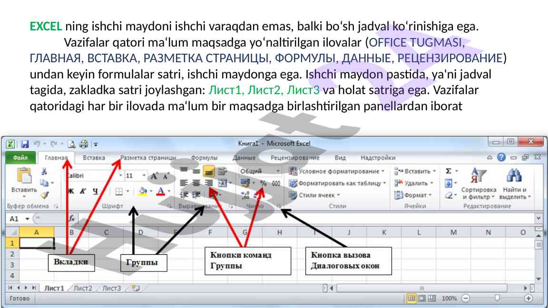This screenshot has height=308, width=548.
Task: Open Customize Quick Access Toolbar dropdown
Action: point(96,144)
